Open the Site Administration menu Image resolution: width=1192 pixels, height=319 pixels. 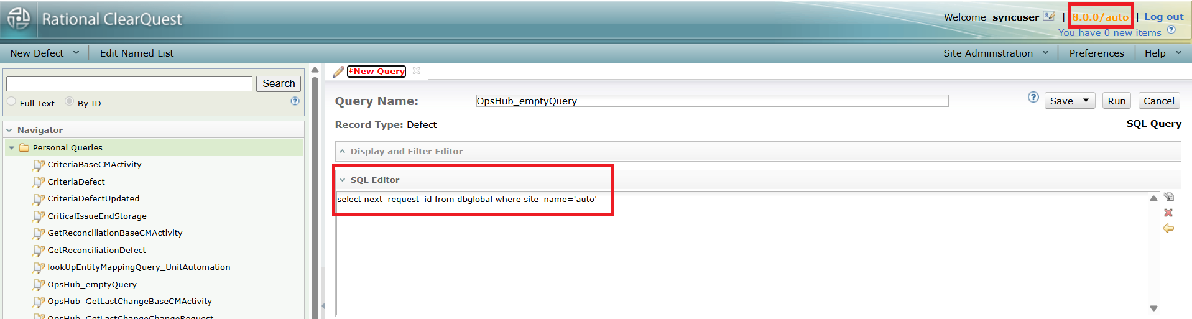[995, 53]
